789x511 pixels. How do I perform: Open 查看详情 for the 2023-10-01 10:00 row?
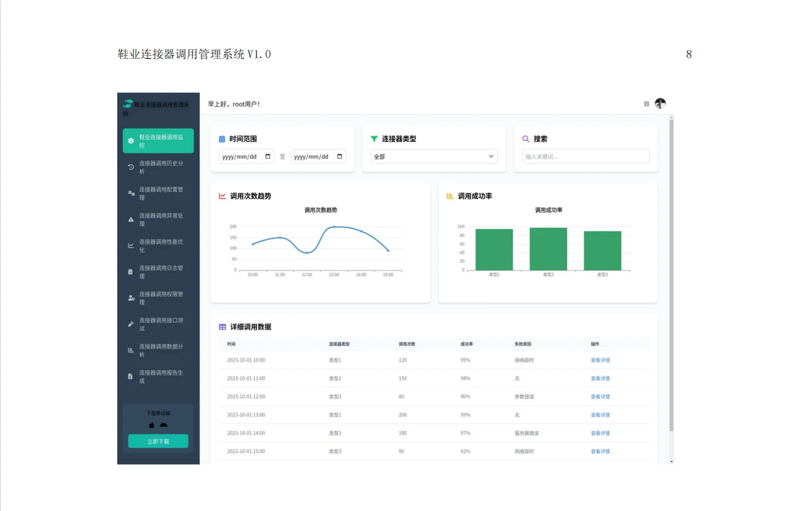600,360
